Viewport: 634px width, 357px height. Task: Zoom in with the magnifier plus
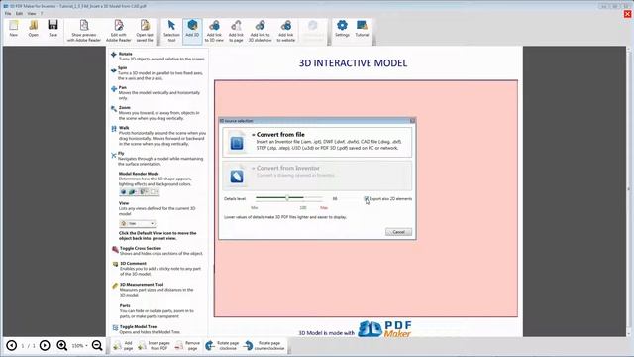tap(61, 345)
